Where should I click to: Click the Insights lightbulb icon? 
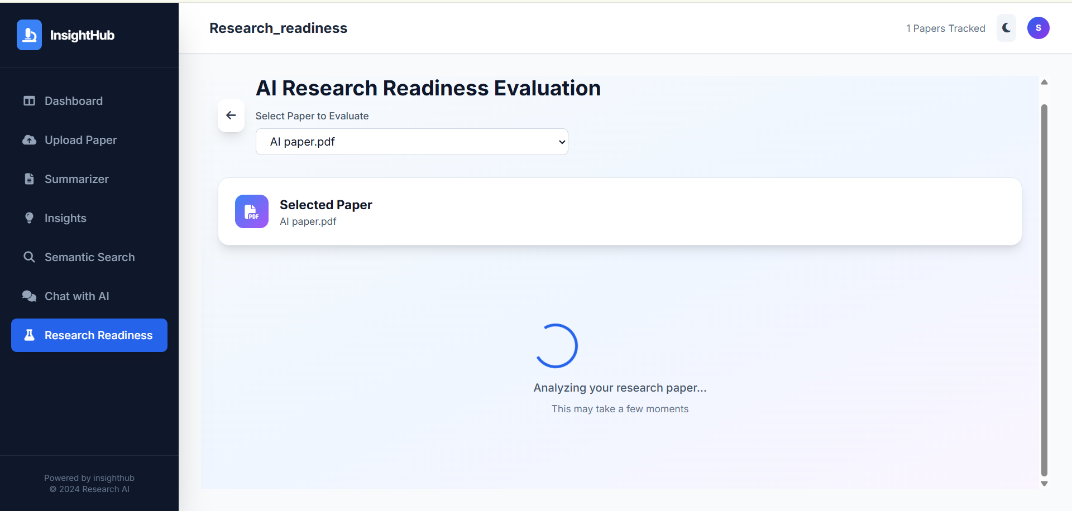tap(29, 218)
